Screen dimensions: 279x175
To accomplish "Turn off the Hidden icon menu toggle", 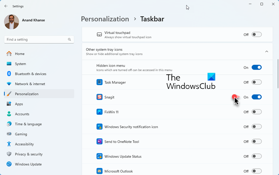I will 257,68.
